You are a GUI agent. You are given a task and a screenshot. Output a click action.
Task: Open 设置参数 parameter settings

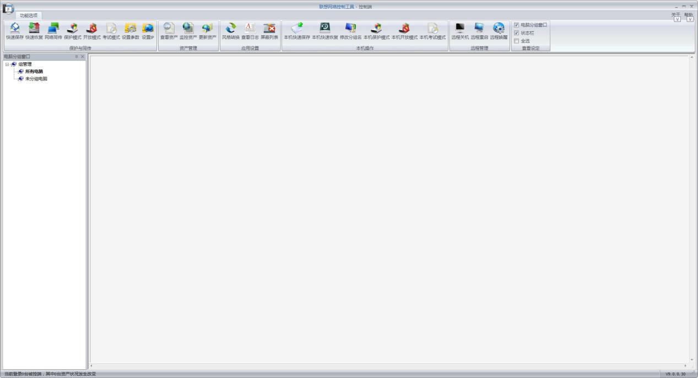pos(131,31)
